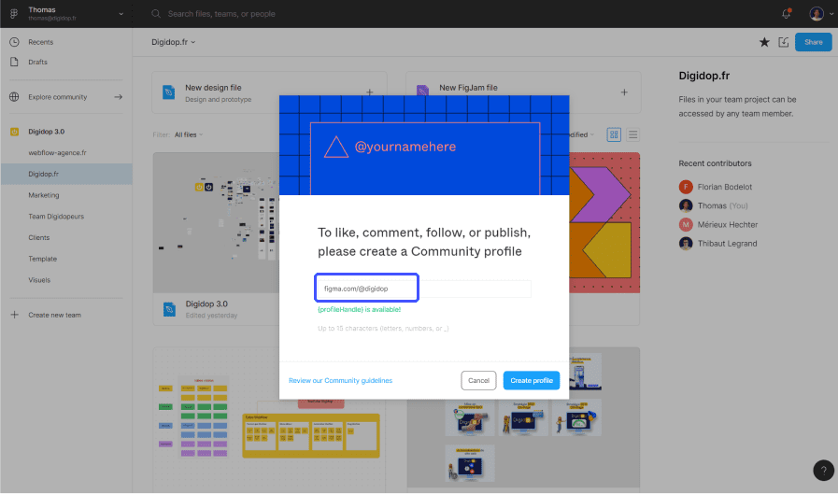Open the Visuels project
The width and height of the screenshot is (838, 494).
39,280
